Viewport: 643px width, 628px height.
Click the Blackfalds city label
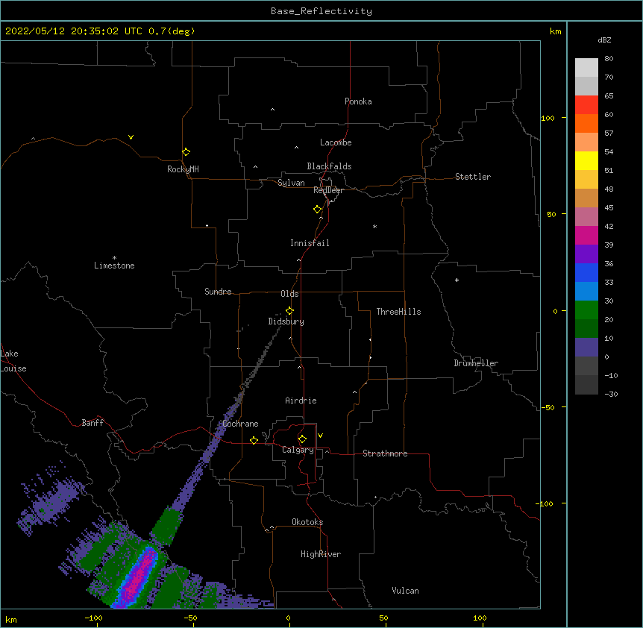[329, 166]
